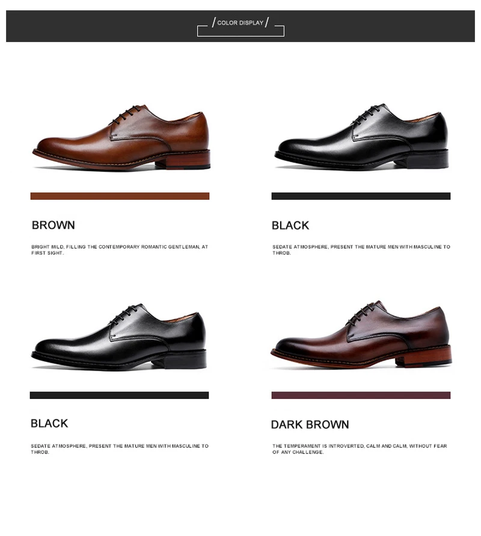
Task: Click the black color bar under top-right shoe
Action: click(361, 196)
